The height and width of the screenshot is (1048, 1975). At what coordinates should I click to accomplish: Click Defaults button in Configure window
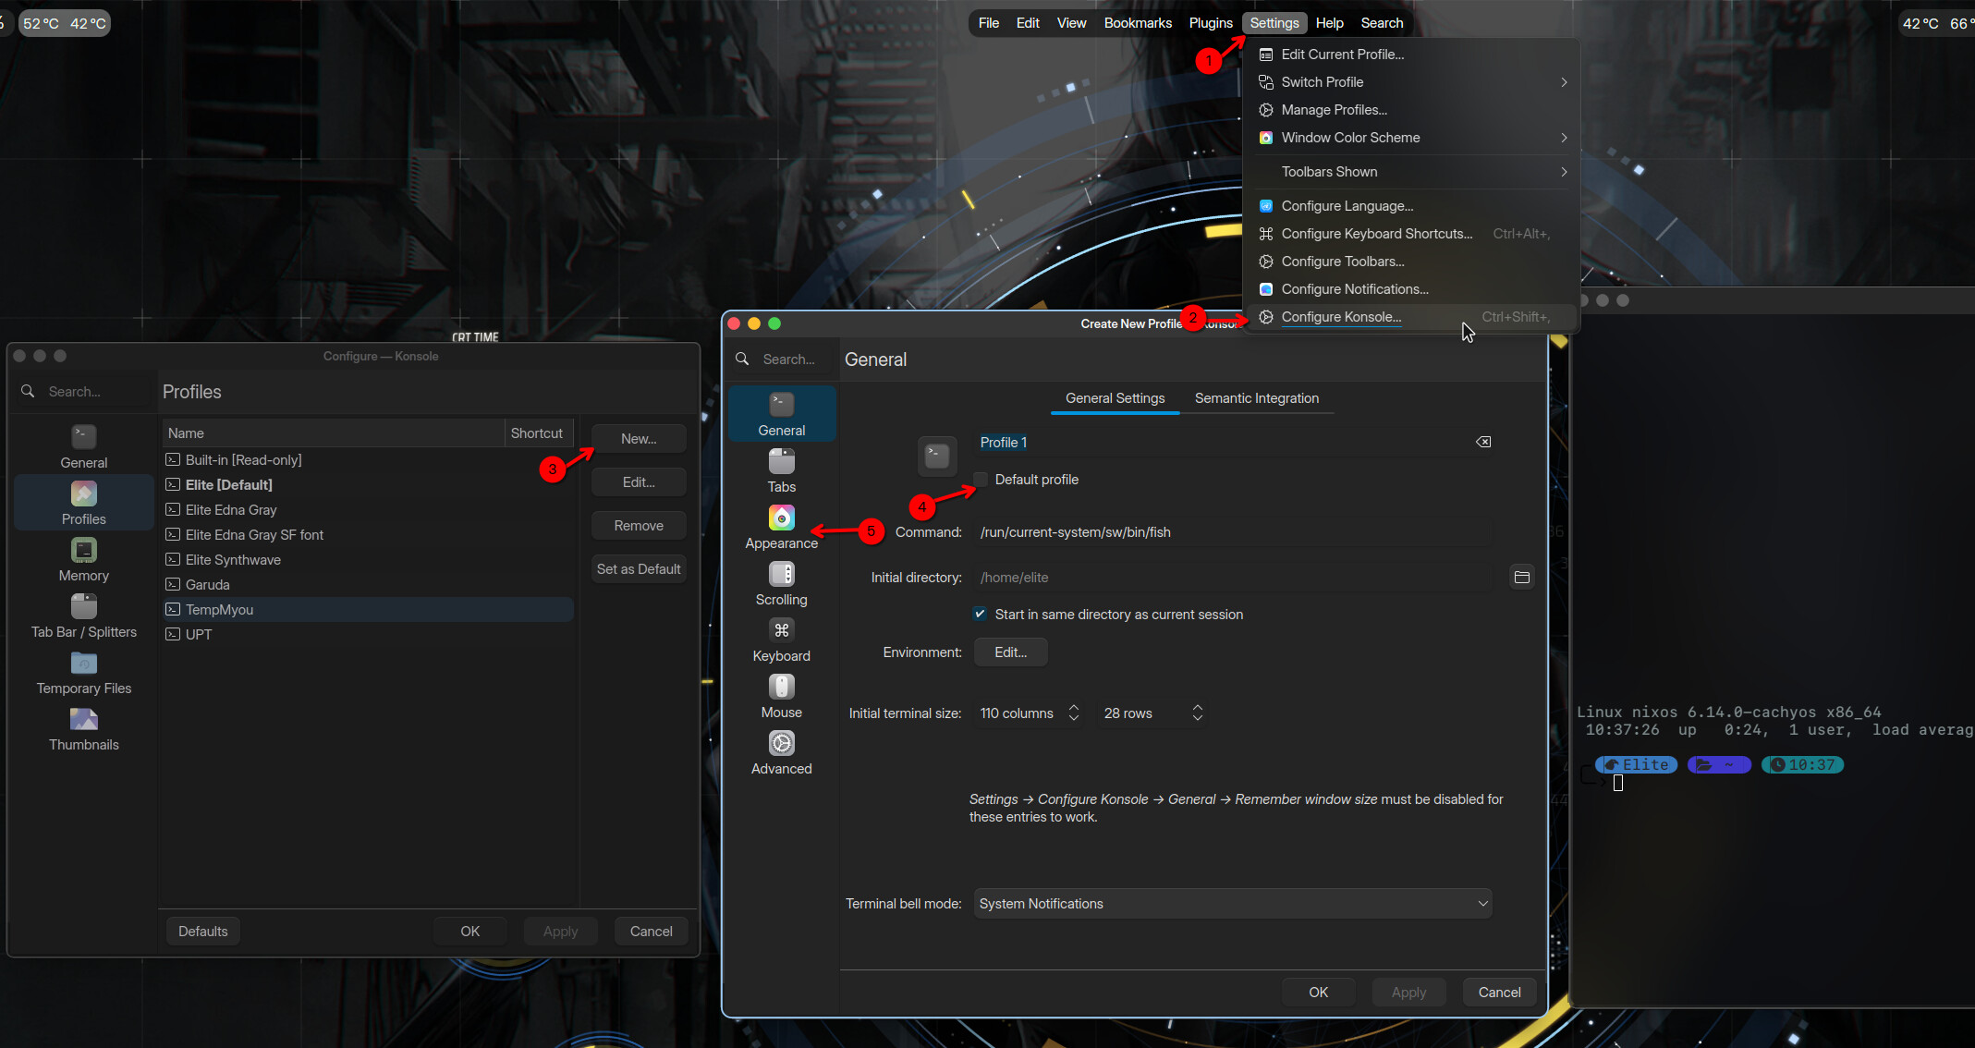[x=202, y=932]
